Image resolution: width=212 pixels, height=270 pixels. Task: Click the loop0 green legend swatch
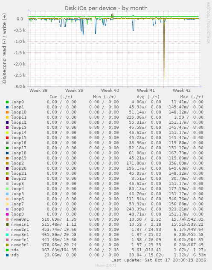7,102
